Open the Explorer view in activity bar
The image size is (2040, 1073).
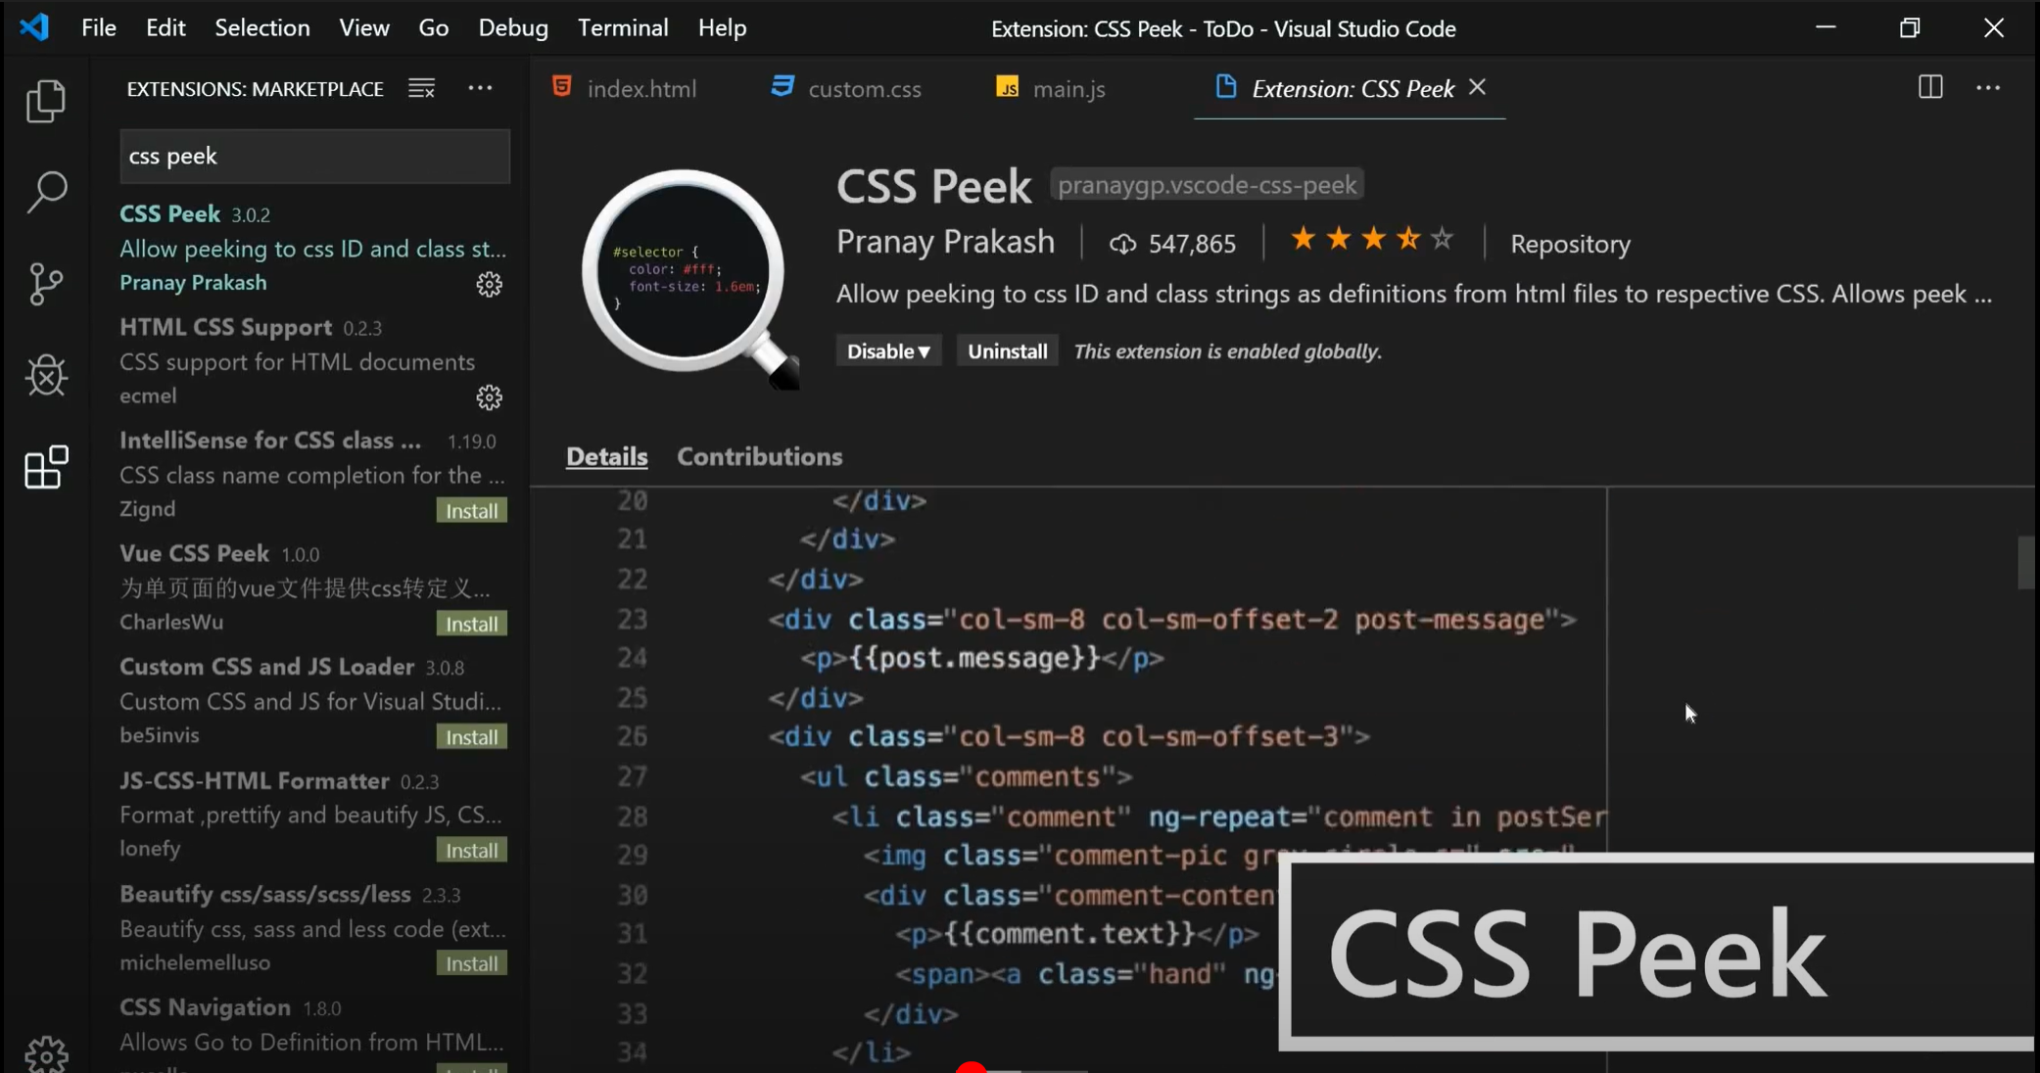(45, 101)
